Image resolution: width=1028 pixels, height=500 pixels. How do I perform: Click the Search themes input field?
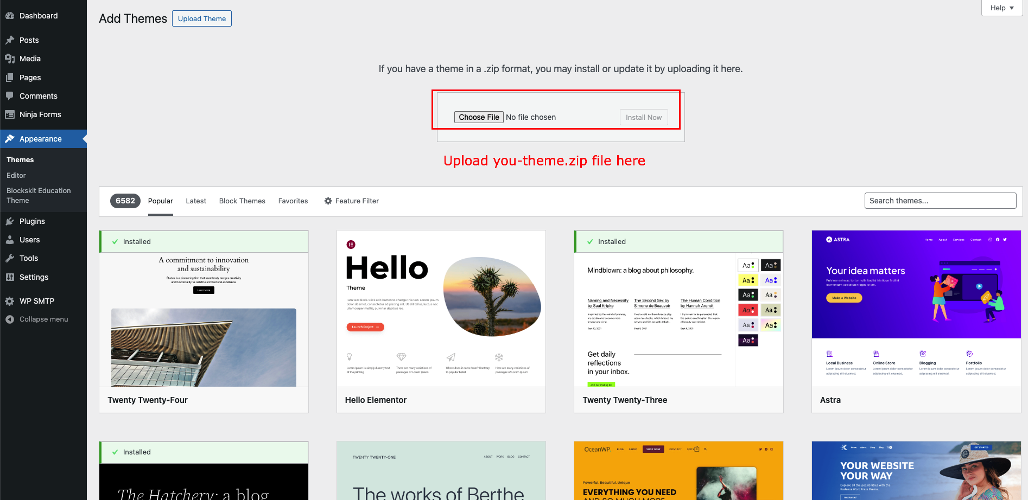point(940,201)
